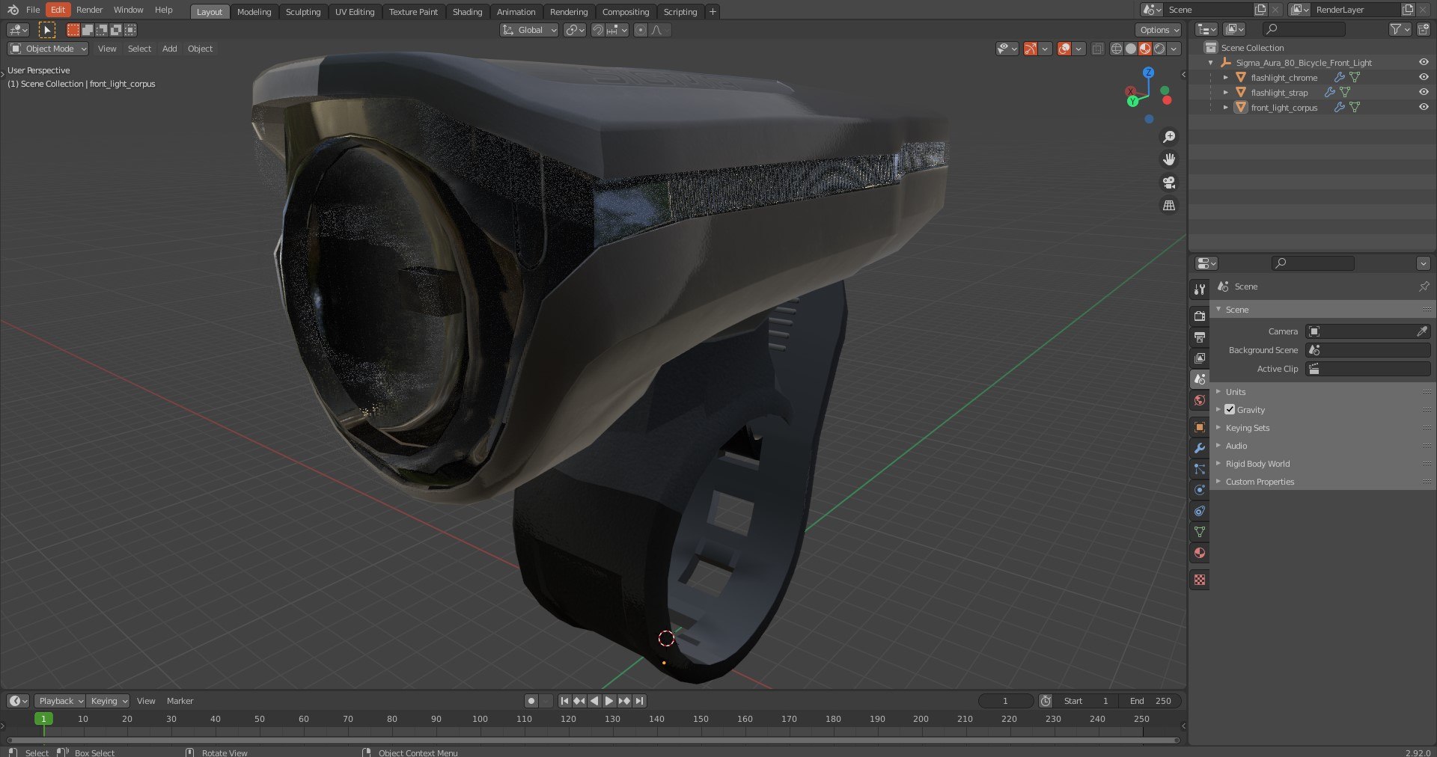Screen dimensions: 1437x757
Task: Click the timeline horizontal scrollbar
Action: click(593, 741)
